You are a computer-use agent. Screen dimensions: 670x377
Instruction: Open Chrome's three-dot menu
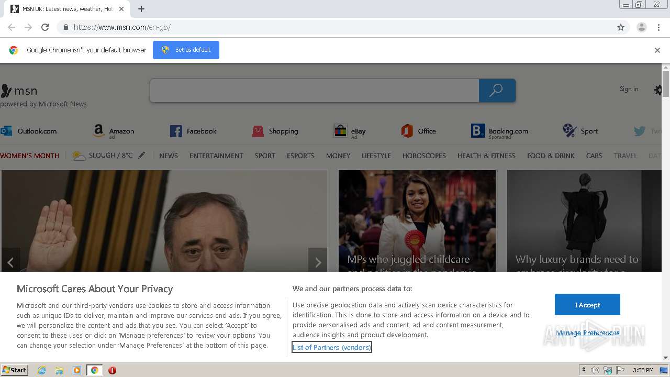pos(658,27)
